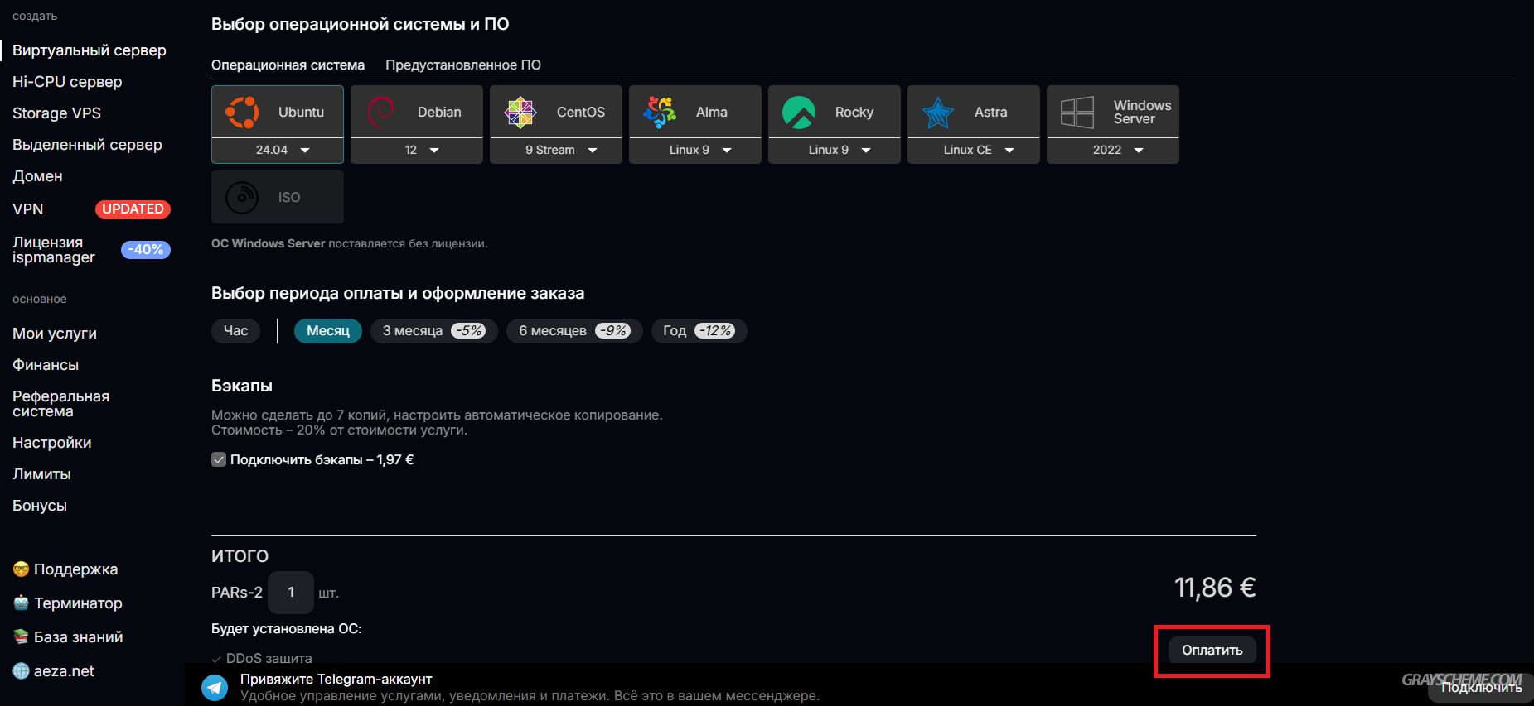Image resolution: width=1534 pixels, height=706 pixels.
Task: Click the Оплатить button
Action: (x=1212, y=651)
